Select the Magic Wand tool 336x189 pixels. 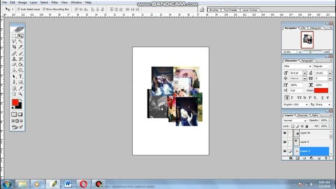click(20, 41)
